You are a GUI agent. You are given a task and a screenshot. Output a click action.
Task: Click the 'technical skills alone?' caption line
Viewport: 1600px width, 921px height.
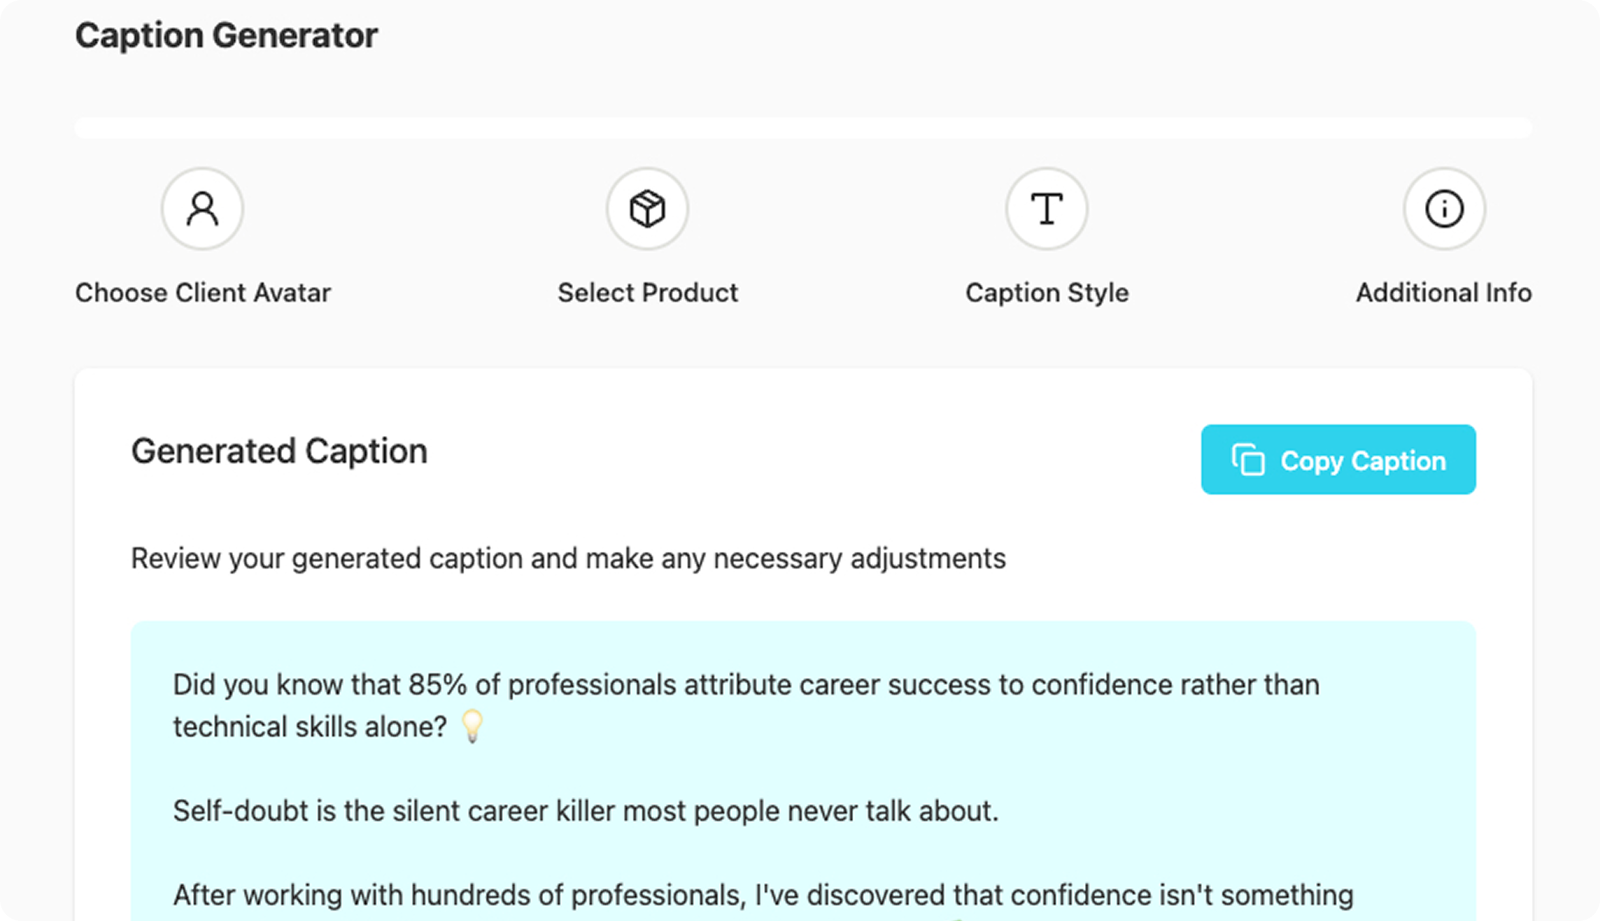309,727
